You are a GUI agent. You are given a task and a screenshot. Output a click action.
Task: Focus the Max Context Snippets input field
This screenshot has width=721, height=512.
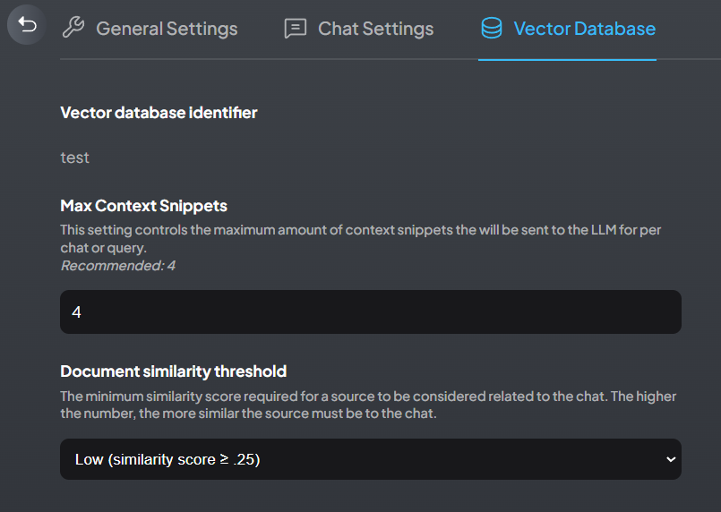point(370,311)
